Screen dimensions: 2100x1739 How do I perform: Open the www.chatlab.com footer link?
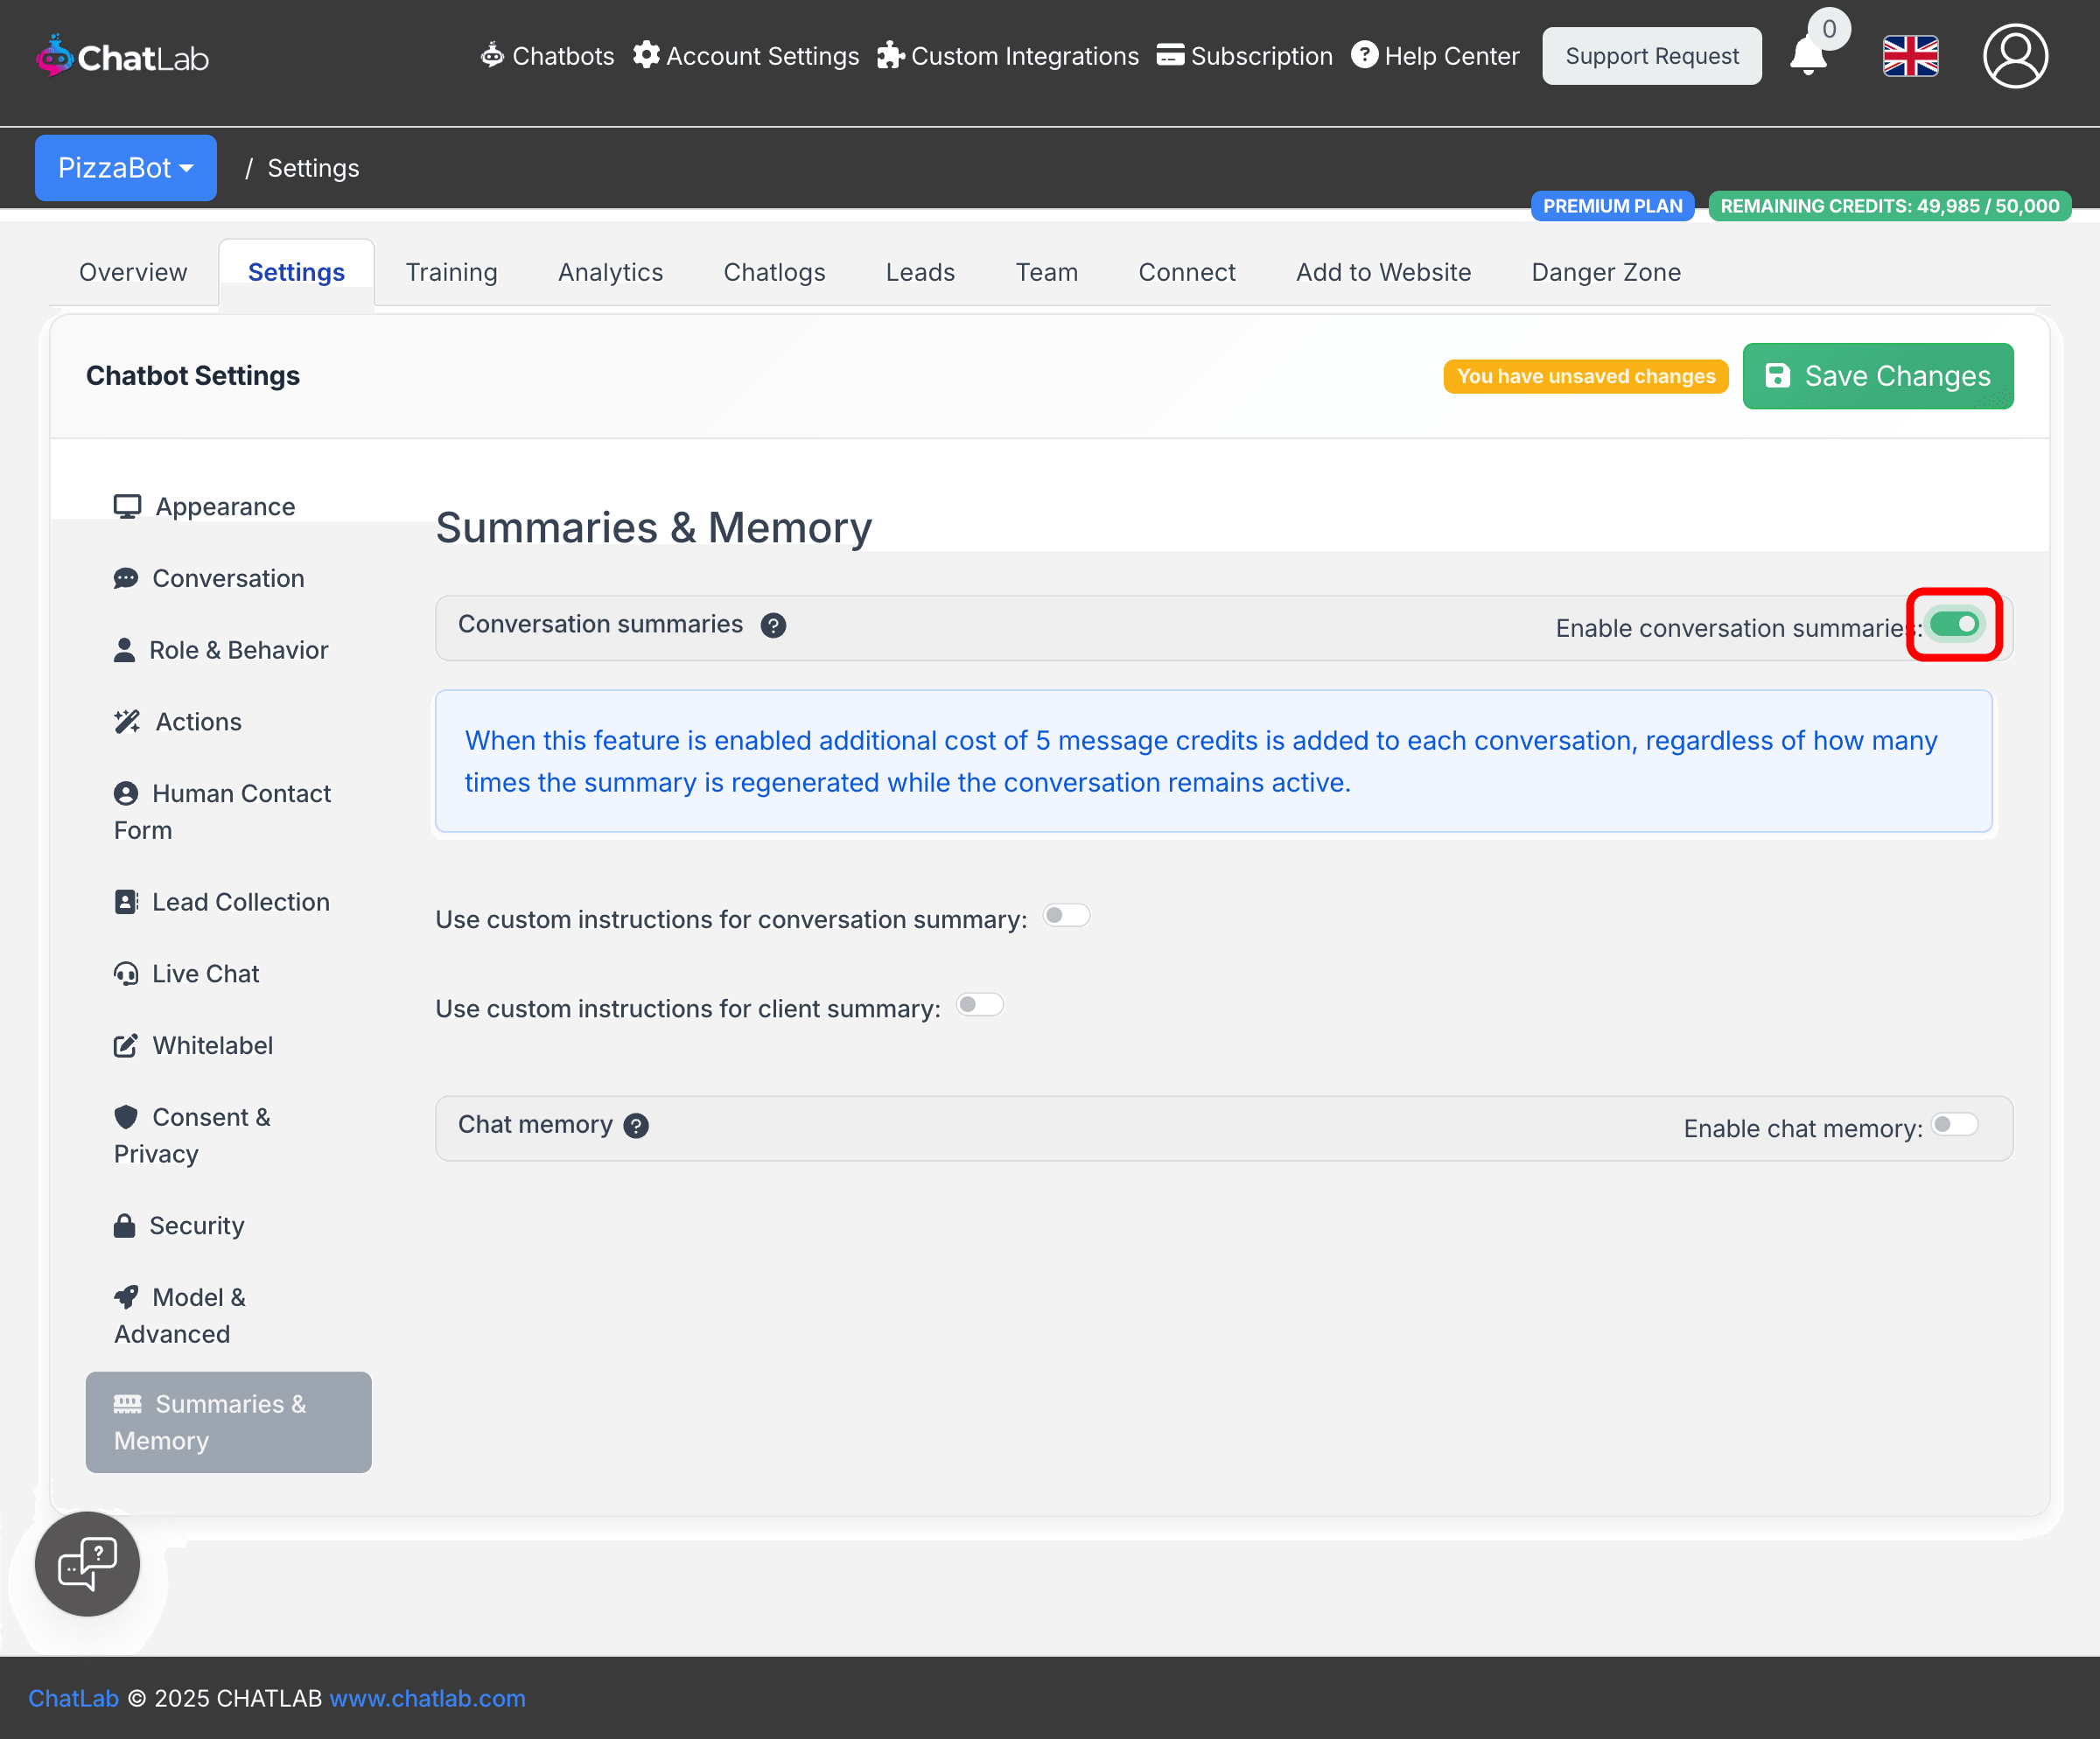click(427, 1698)
